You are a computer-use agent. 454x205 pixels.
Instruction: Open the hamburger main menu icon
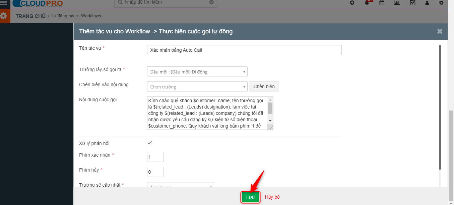pyautogui.click(x=4, y=3)
